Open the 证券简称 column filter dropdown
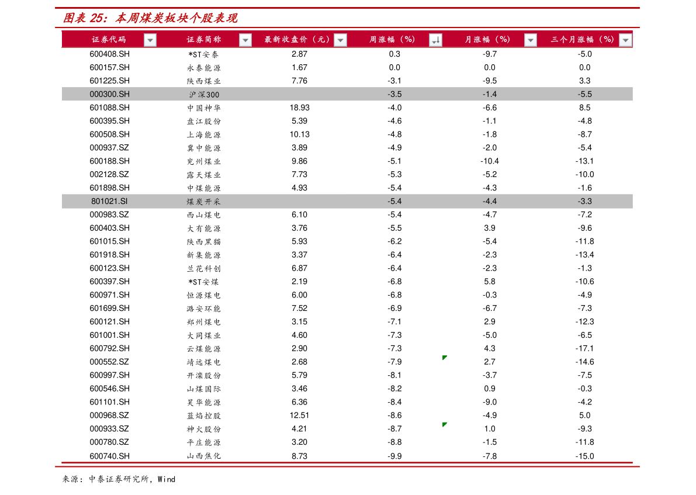The width and height of the screenshot is (696, 495). 245,40
